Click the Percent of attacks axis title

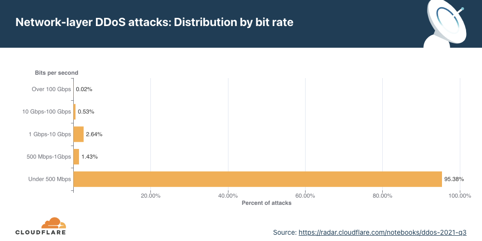pyautogui.click(x=267, y=203)
